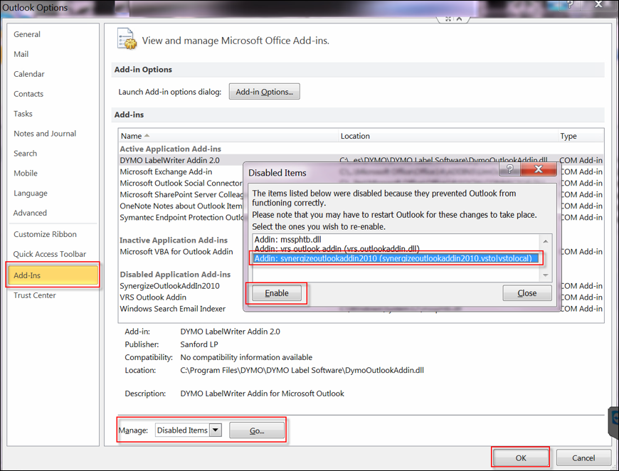The width and height of the screenshot is (619, 471).
Task: Click Enable in Disabled Items dialog
Action: coord(276,293)
